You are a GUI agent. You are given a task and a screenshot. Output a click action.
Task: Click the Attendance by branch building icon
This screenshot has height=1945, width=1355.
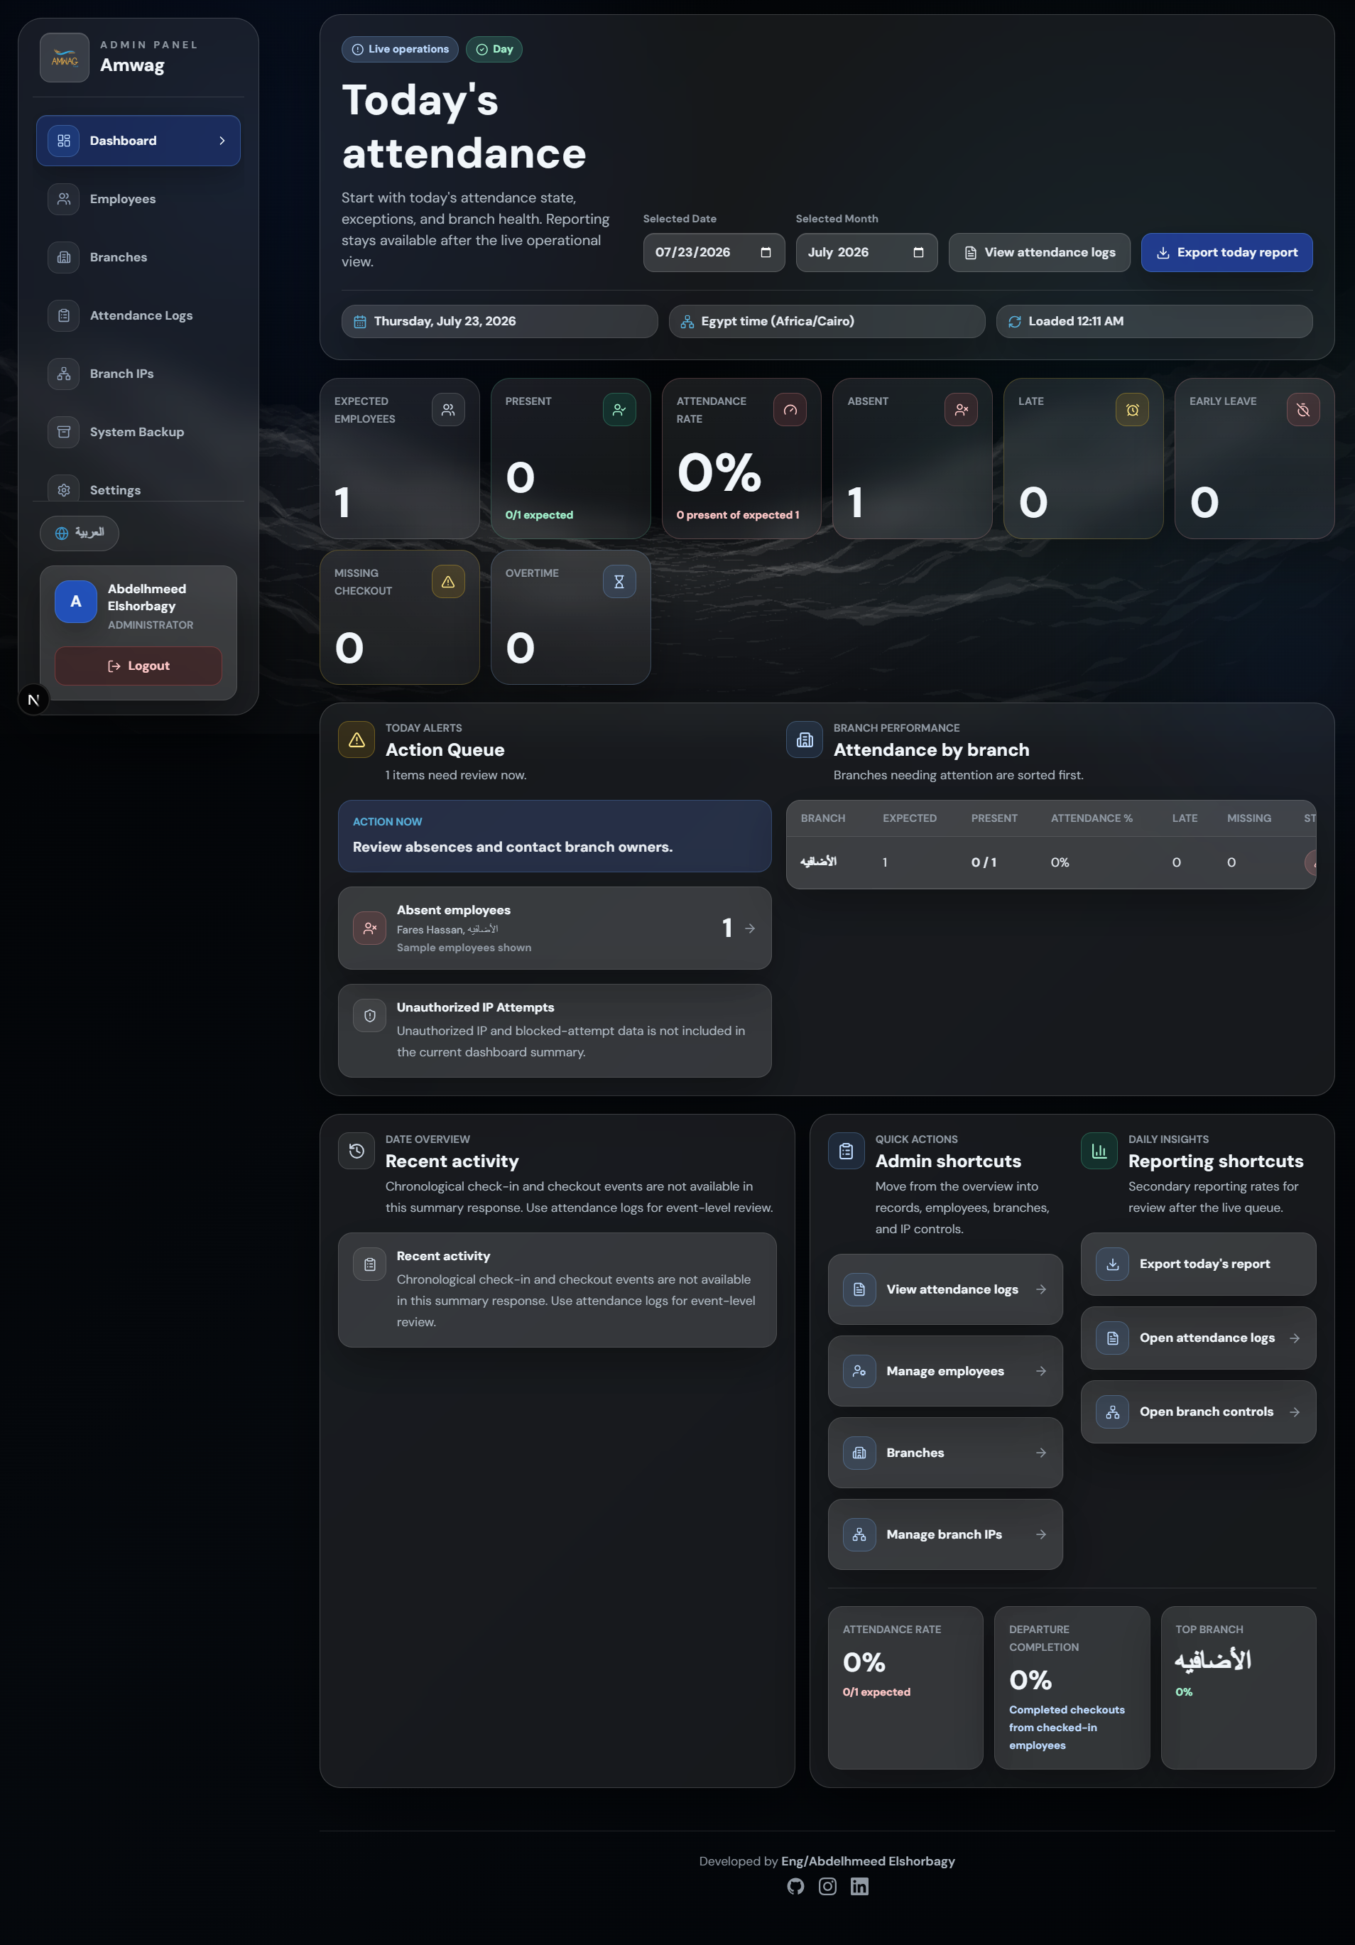(805, 739)
